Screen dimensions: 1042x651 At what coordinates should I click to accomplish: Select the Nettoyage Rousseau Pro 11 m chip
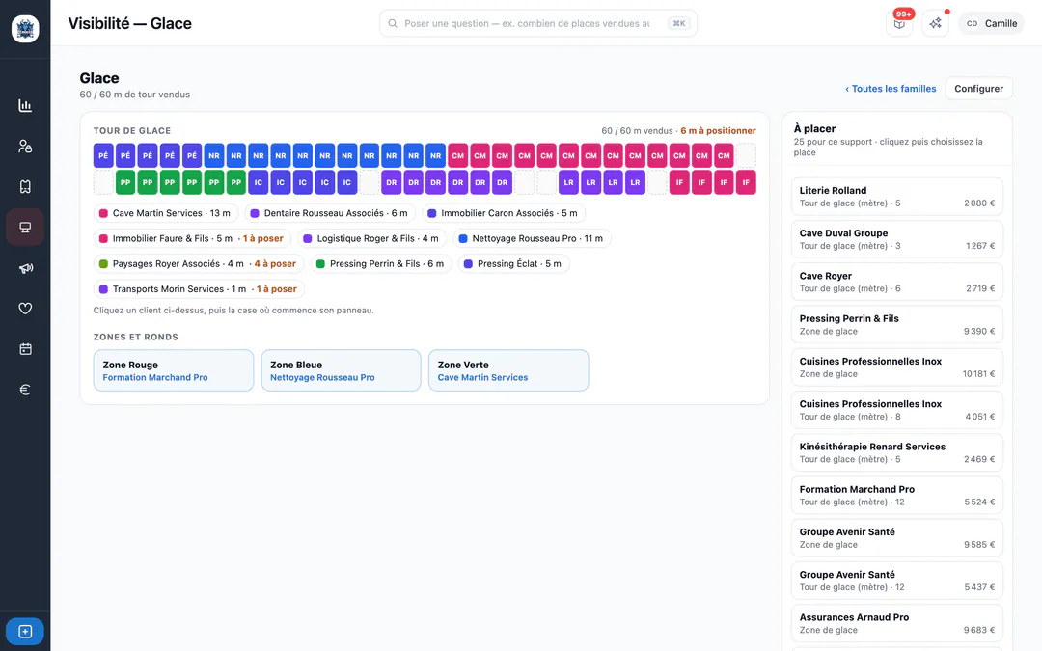click(532, 238)
